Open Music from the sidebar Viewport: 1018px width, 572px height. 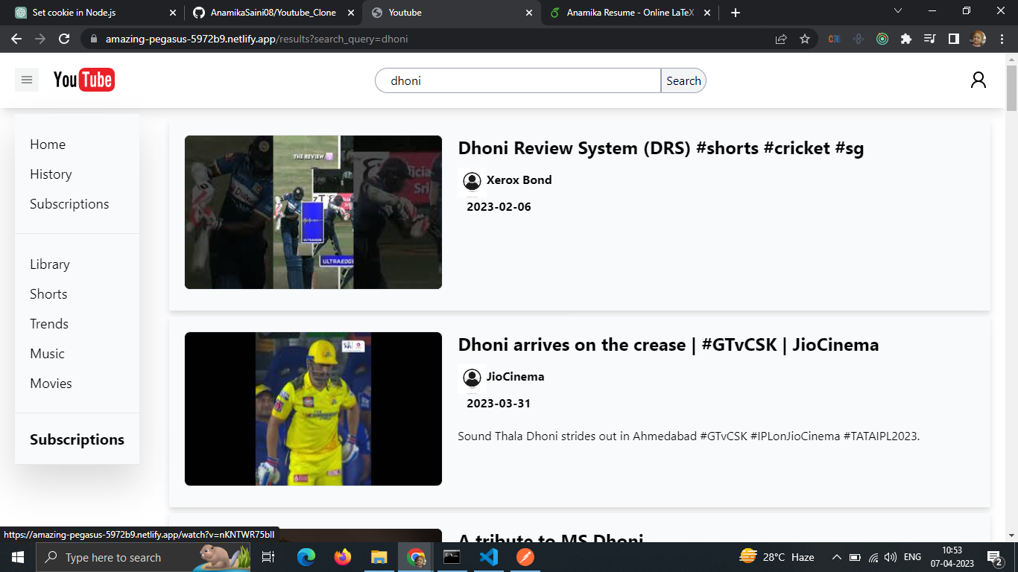(x=47, y=354)
